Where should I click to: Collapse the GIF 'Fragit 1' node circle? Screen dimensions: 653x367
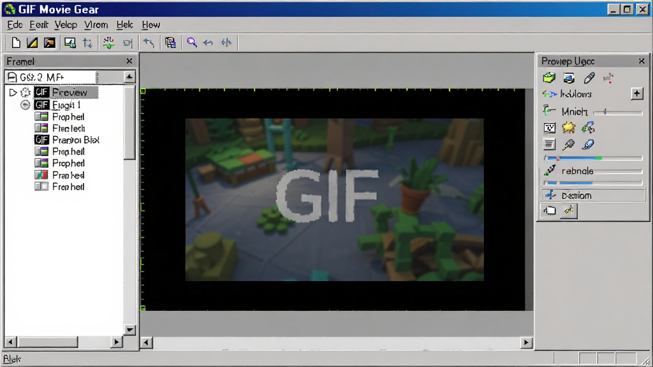click(26, 105)
